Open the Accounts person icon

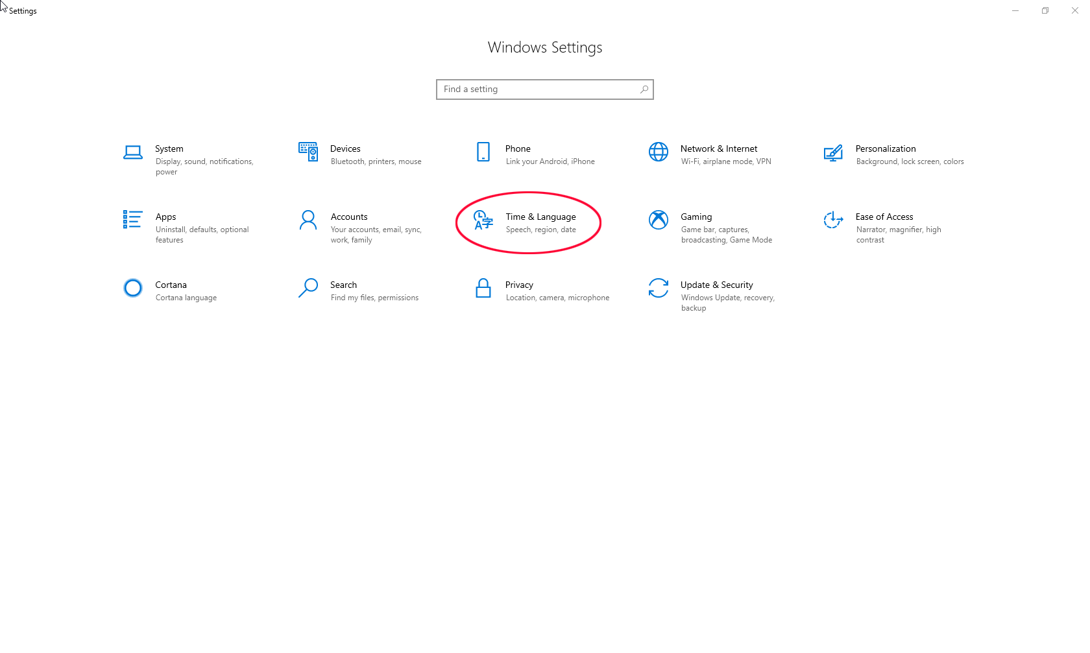point(308,220)
